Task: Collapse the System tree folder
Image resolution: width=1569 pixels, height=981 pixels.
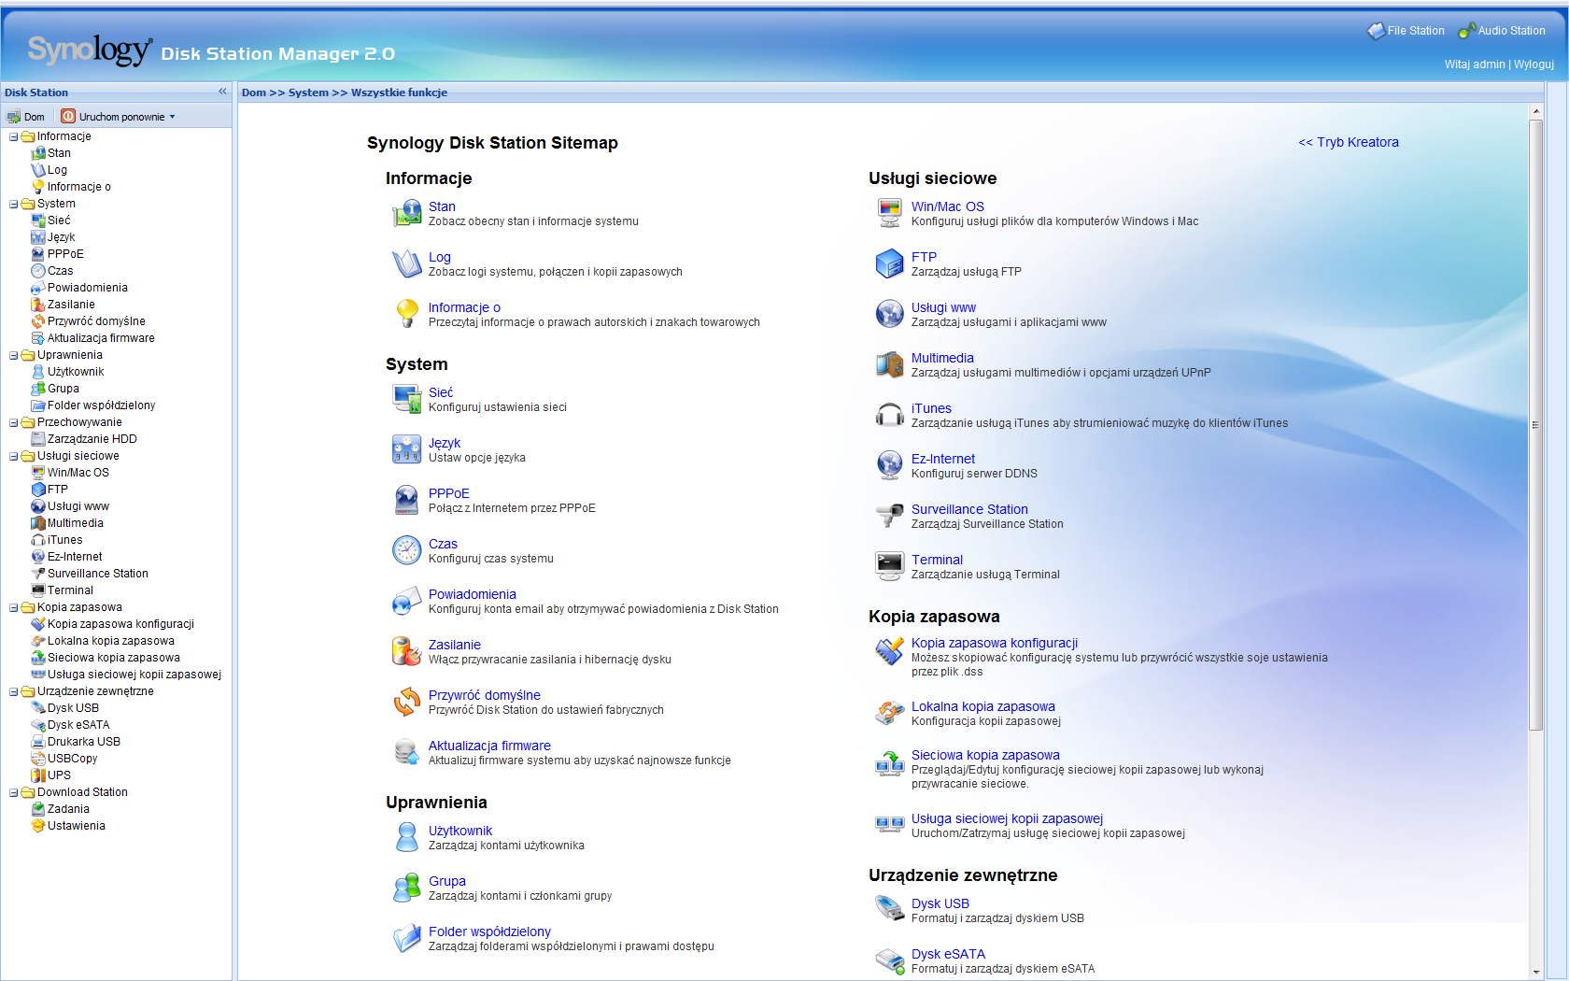Action: coord(14,204)
